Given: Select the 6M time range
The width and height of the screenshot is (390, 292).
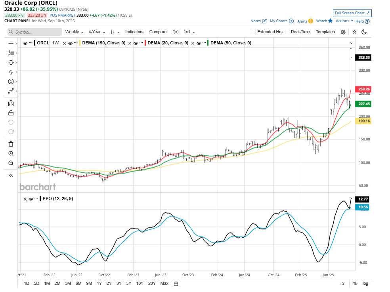Looking at the screenshot, I should 78,284.
